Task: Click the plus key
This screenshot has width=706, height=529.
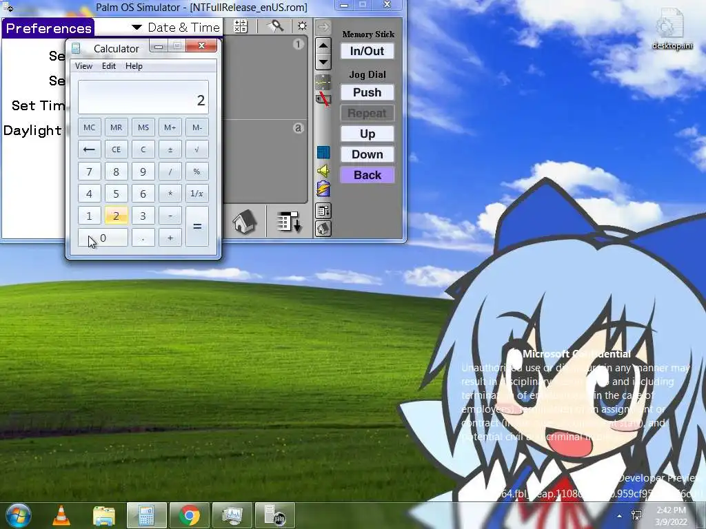Action: click(170, 238)
